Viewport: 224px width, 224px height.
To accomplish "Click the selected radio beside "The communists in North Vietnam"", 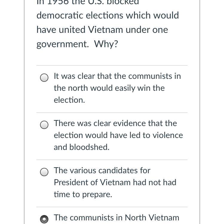I will tap(44, 219).
